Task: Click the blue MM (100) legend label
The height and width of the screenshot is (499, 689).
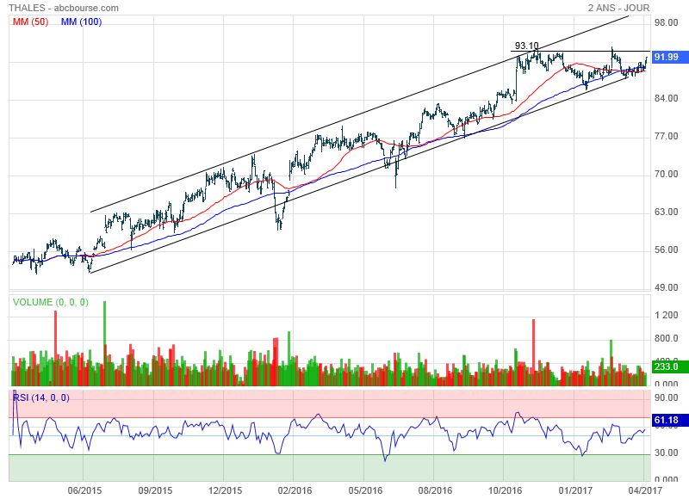Action: [x=80, y=22]
